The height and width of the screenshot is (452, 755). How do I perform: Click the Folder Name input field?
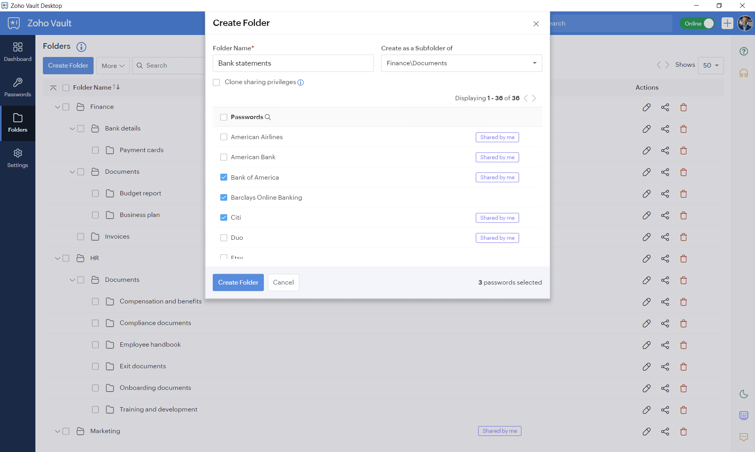point(293,63)
